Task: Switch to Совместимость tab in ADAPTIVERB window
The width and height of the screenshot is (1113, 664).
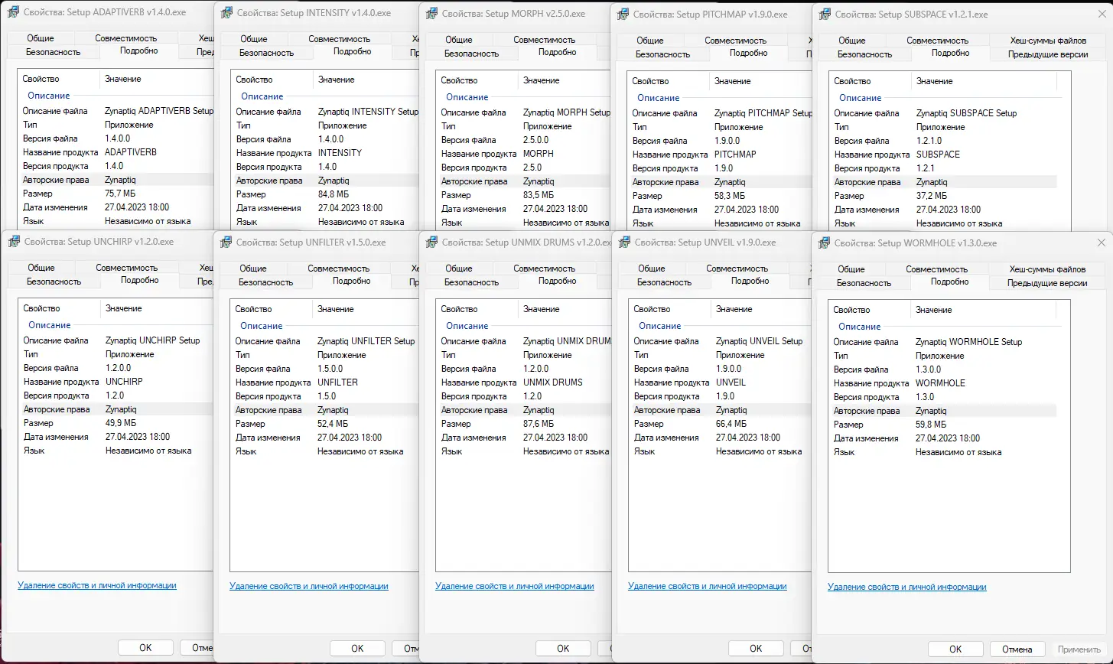Action: click(x=126, y=38)
